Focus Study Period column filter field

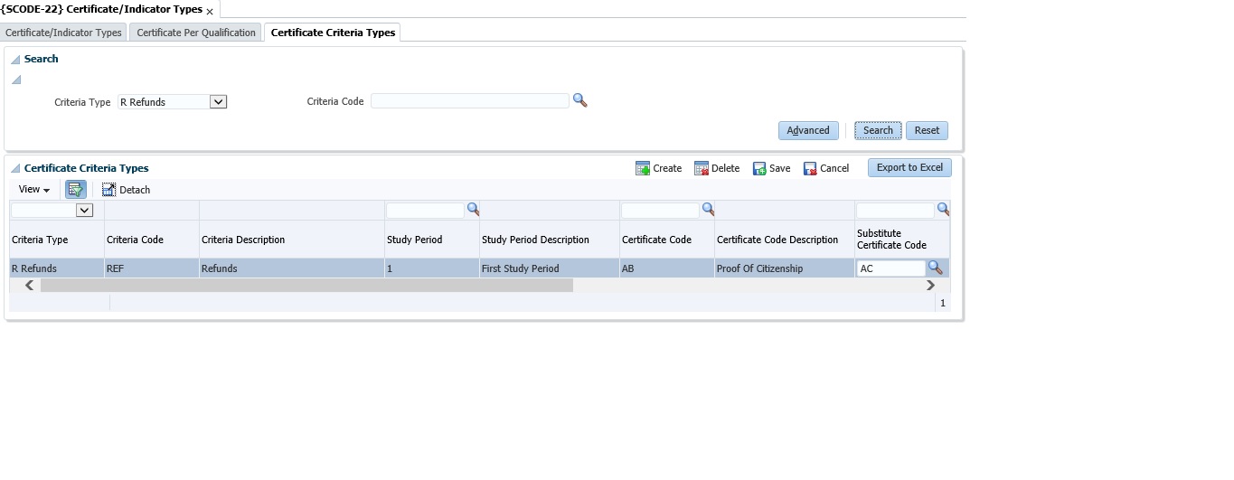click(x=425, y=210)
